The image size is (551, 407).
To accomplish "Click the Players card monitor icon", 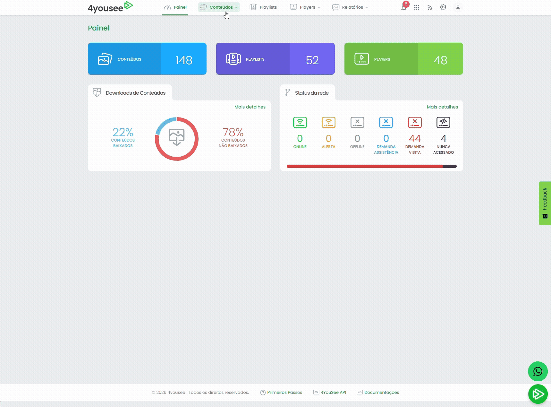I will click(362, 59).
